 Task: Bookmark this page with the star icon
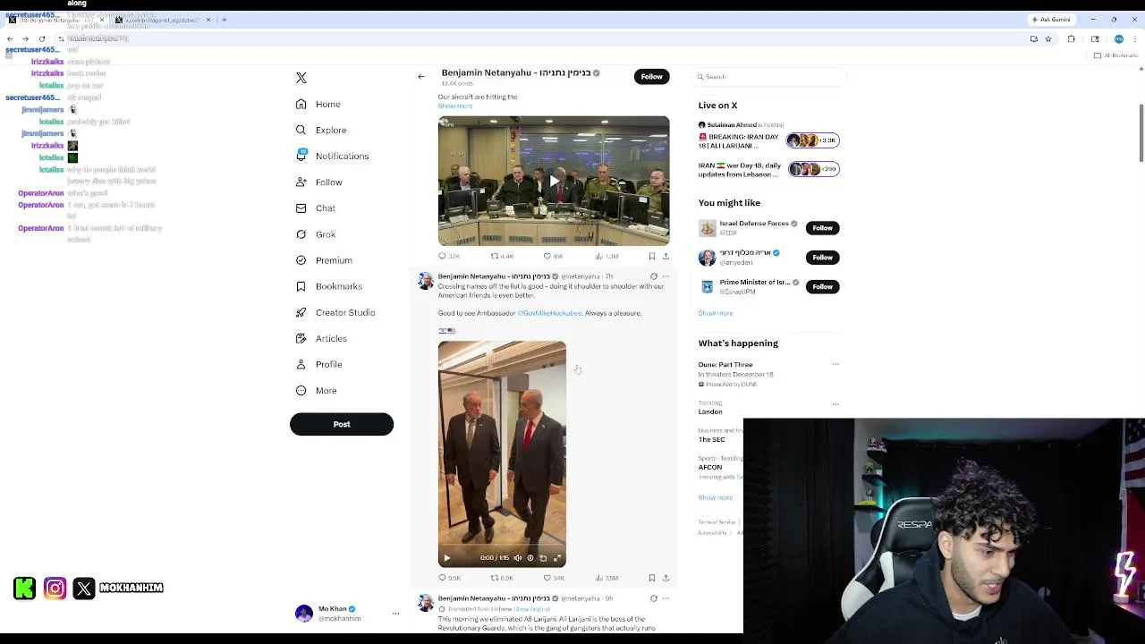1048,39
